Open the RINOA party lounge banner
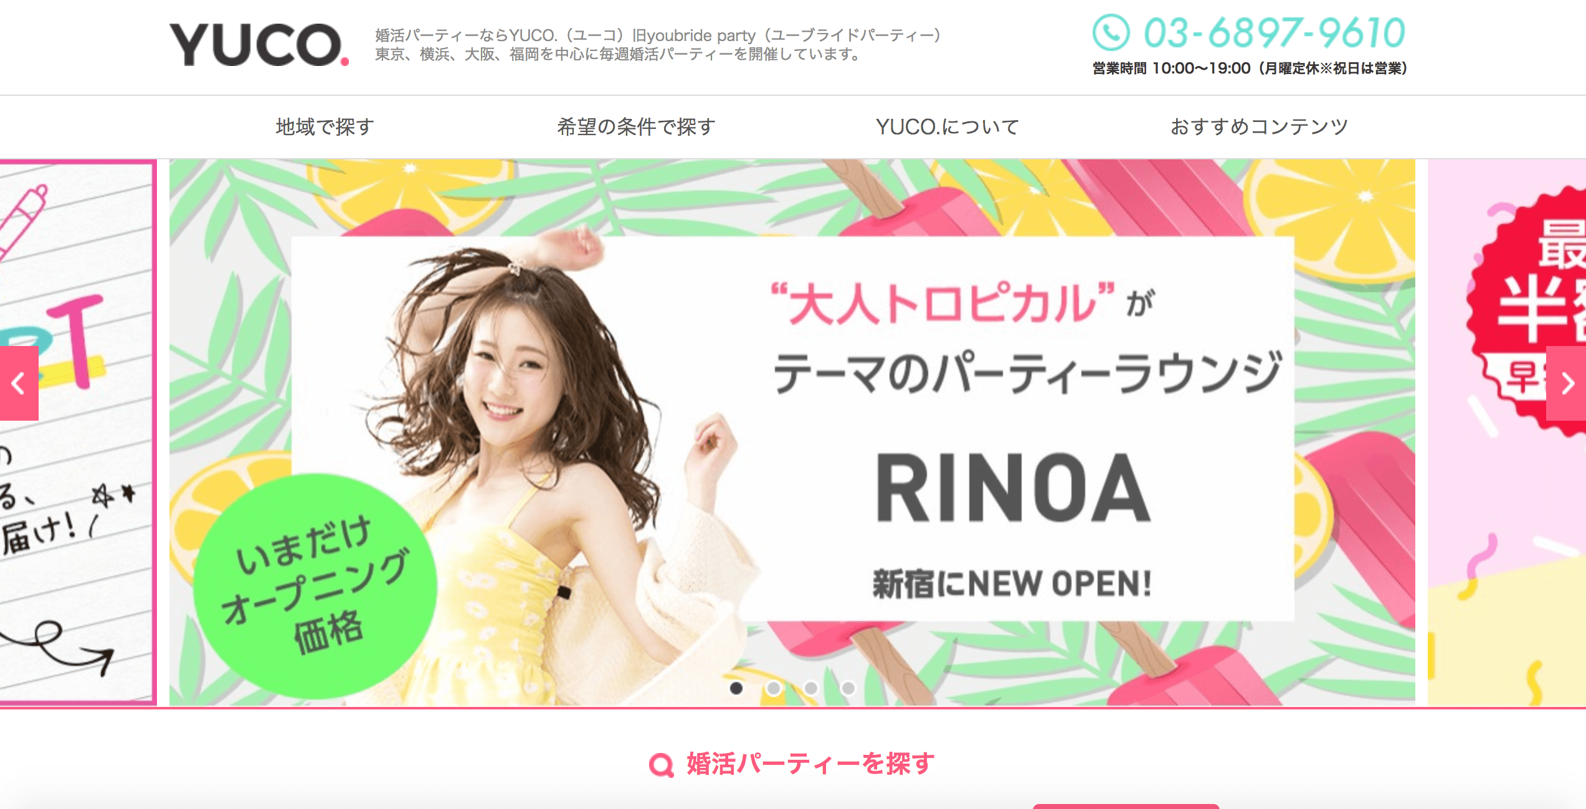 click(x=792, y=433)
